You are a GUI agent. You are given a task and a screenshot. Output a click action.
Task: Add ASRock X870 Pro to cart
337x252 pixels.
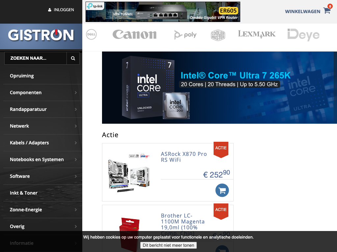pos(222,190)
